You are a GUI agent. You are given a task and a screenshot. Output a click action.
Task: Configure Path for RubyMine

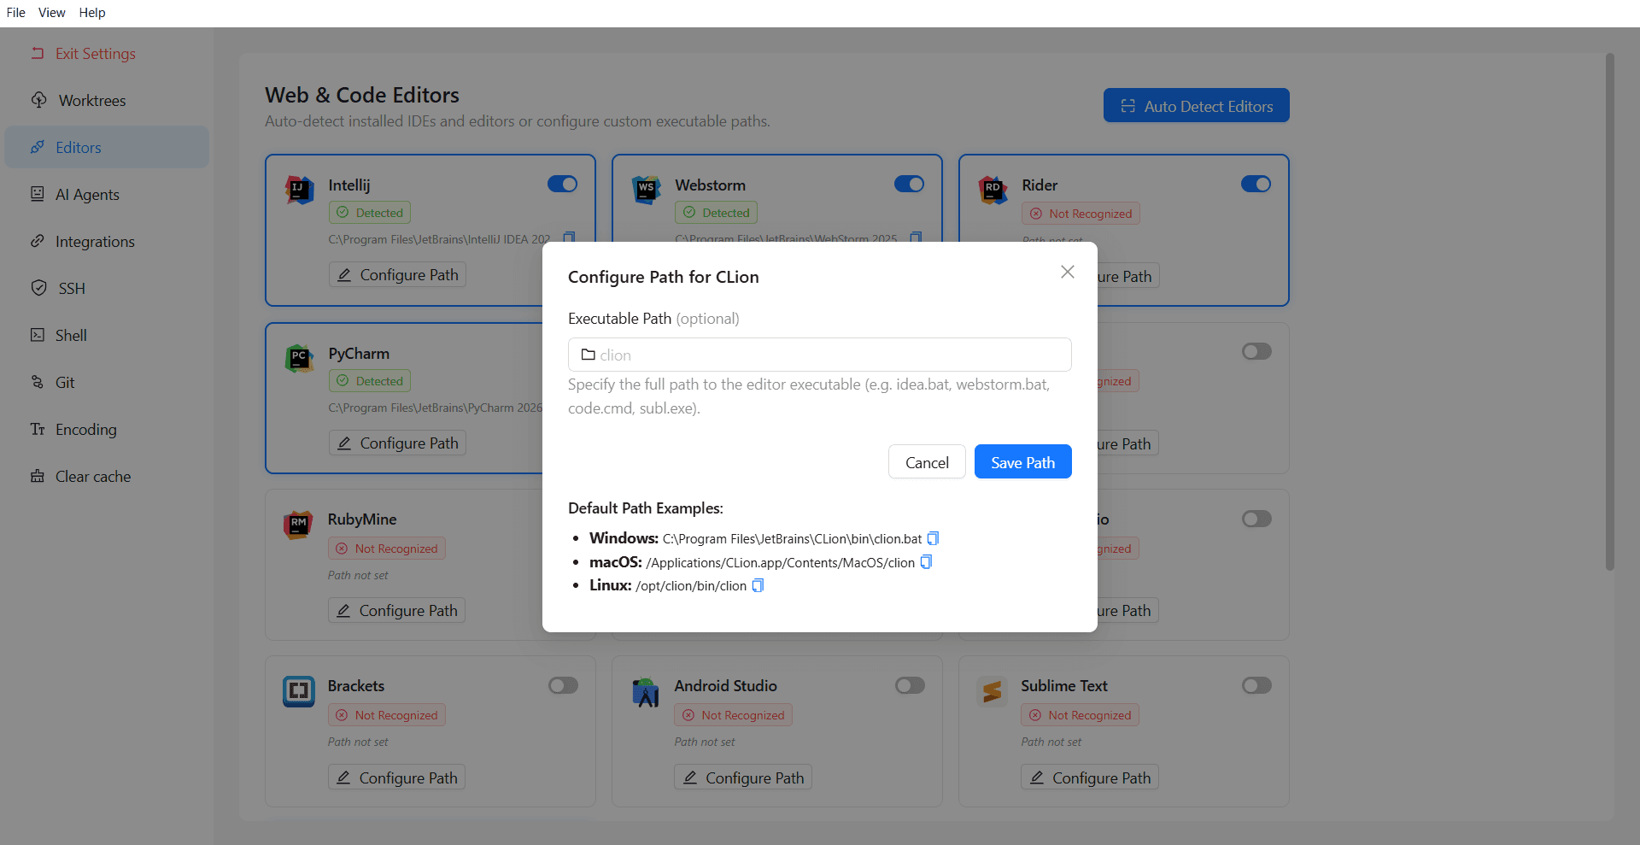(396, 610)
